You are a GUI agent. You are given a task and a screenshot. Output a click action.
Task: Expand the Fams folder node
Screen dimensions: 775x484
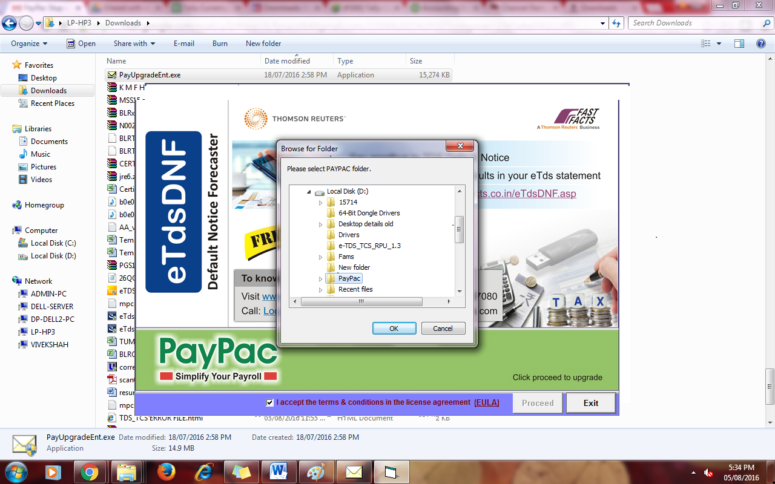click(321, 257)
